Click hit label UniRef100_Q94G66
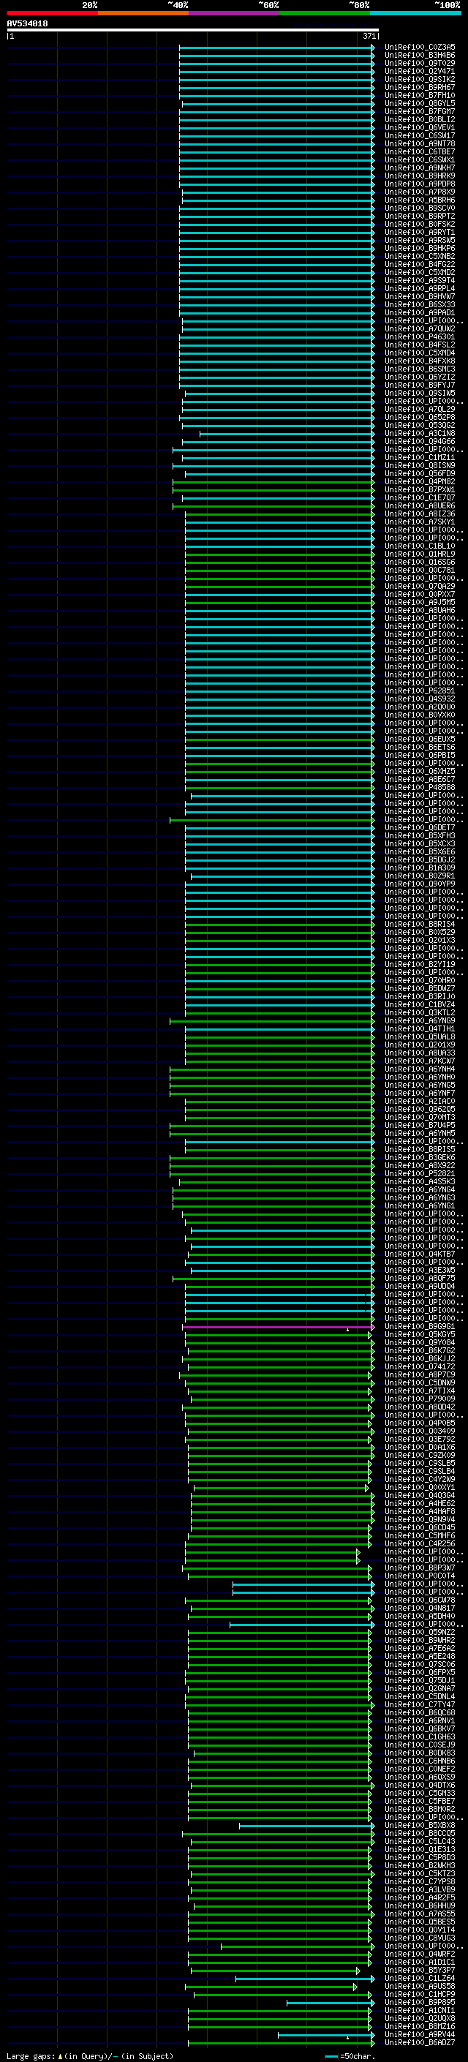 (420, 441)
